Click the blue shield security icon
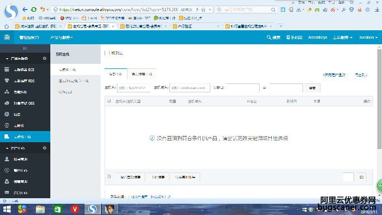 click(x=351, y=10)
